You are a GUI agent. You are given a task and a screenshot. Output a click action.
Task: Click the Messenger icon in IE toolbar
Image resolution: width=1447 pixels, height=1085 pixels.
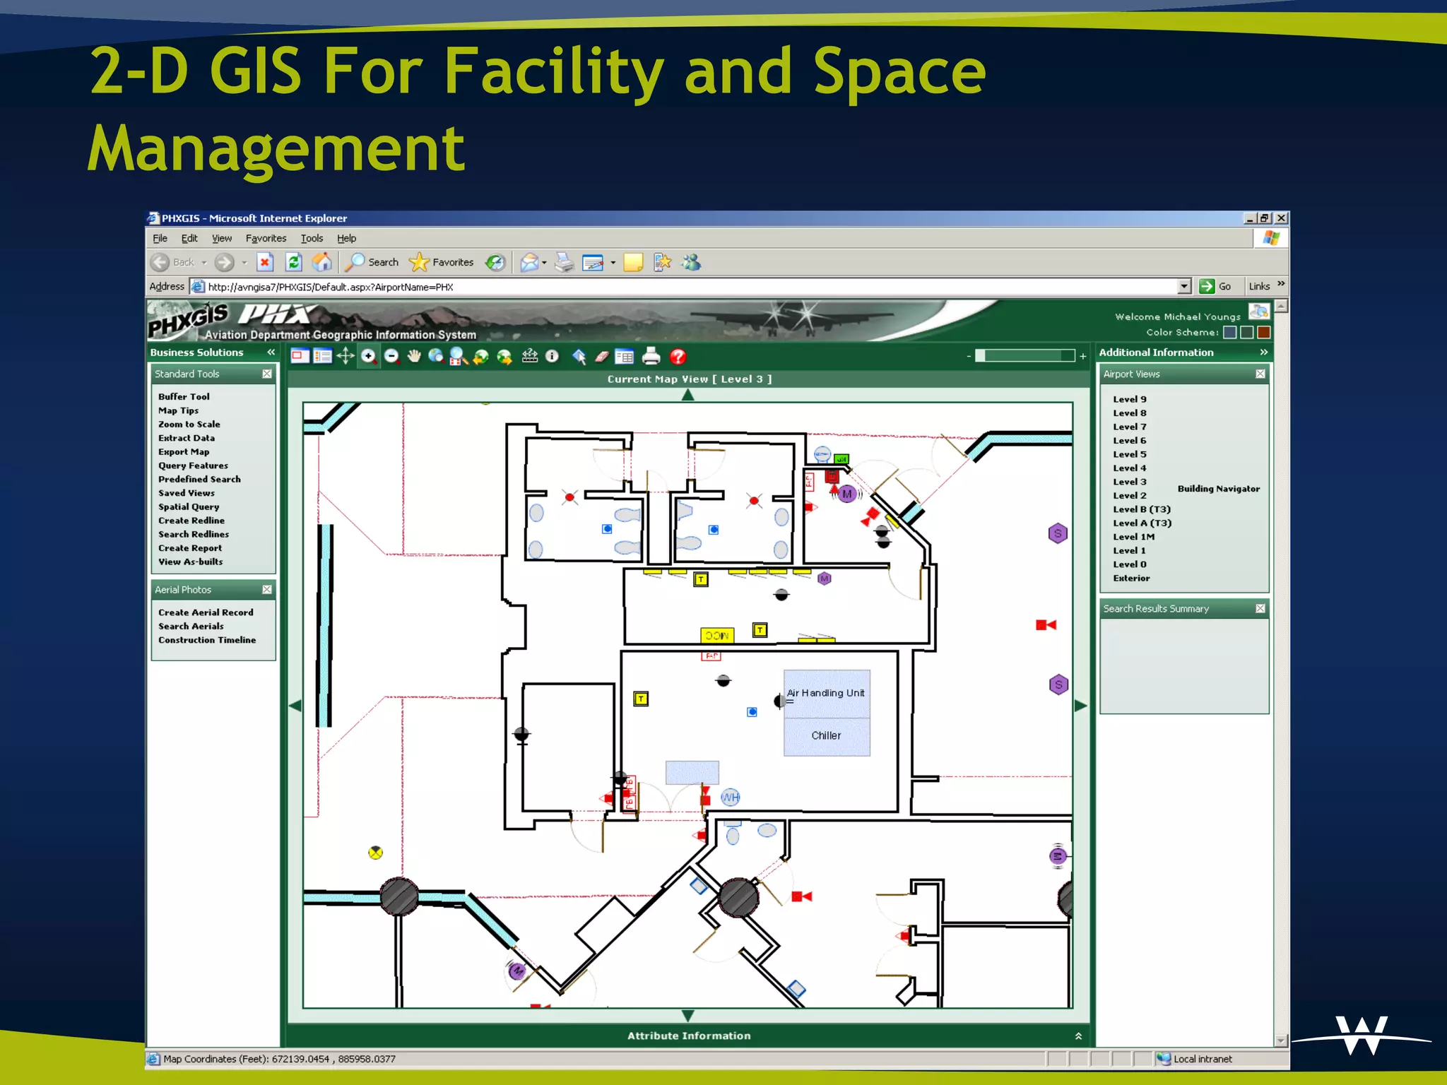691,263
